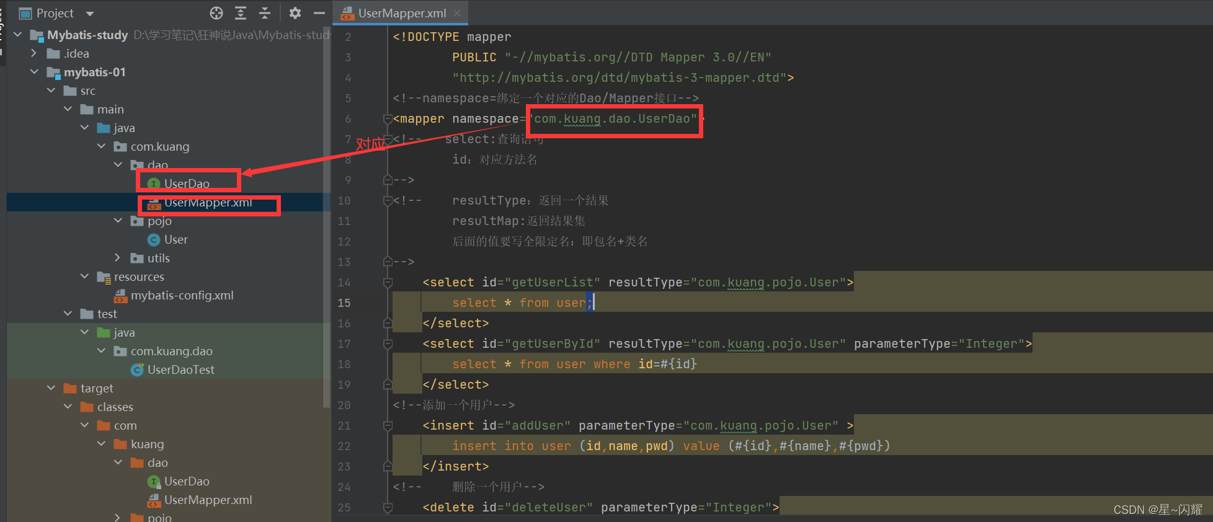Collapse the pojo package
Screen dimensions: 1213x522
pyautogui.click(x=118, y=221)
